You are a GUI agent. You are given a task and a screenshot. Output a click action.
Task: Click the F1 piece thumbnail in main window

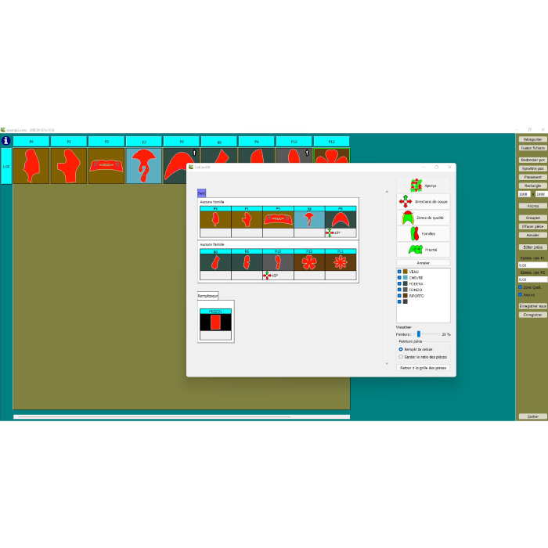(x=69, y=166)
